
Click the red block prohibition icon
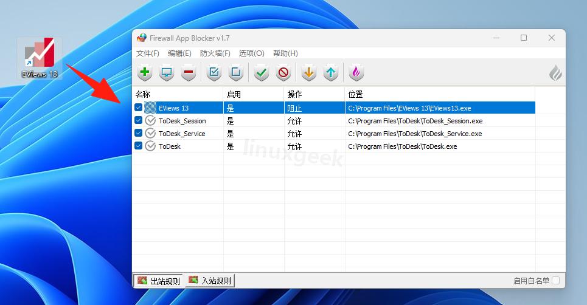click(283, 72)
